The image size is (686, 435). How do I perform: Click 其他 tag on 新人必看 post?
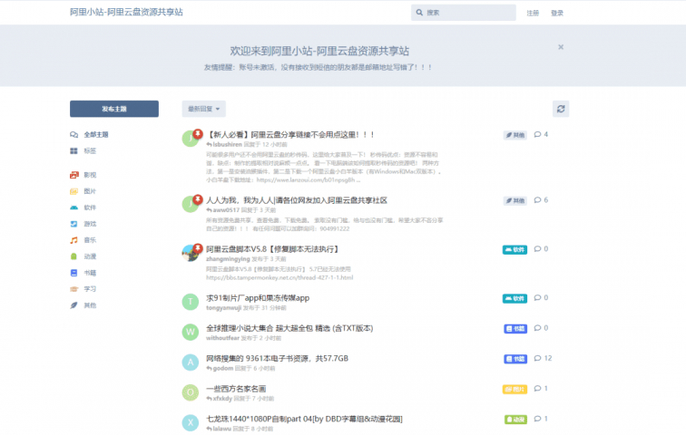(x=514, y=135)
